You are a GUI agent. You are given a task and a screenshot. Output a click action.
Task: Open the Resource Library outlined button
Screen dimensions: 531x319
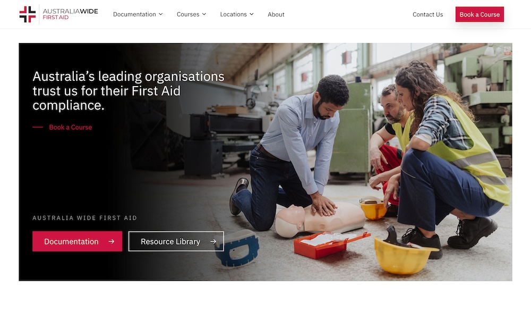coord(176,241)
